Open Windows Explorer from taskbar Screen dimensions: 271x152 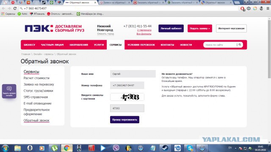(x=17, y=148)
